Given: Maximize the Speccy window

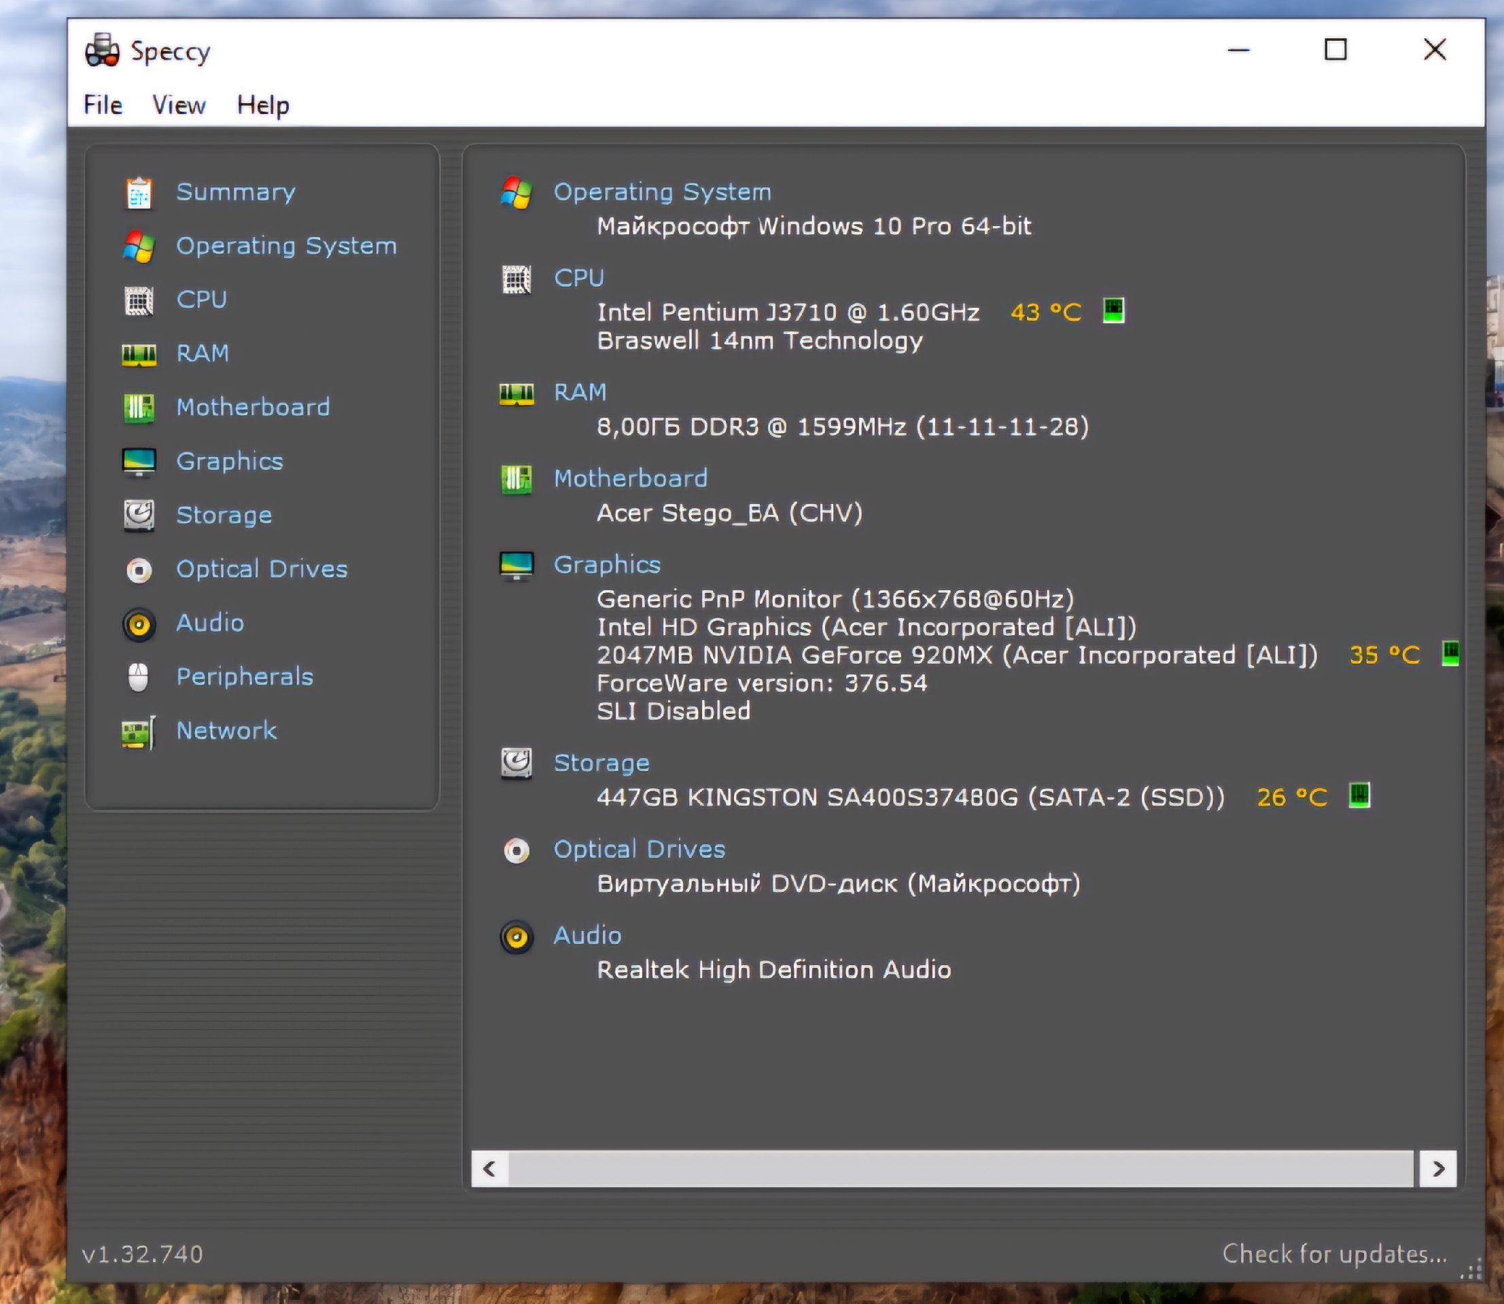Looking at the screenshot, I should (1335, 50).
